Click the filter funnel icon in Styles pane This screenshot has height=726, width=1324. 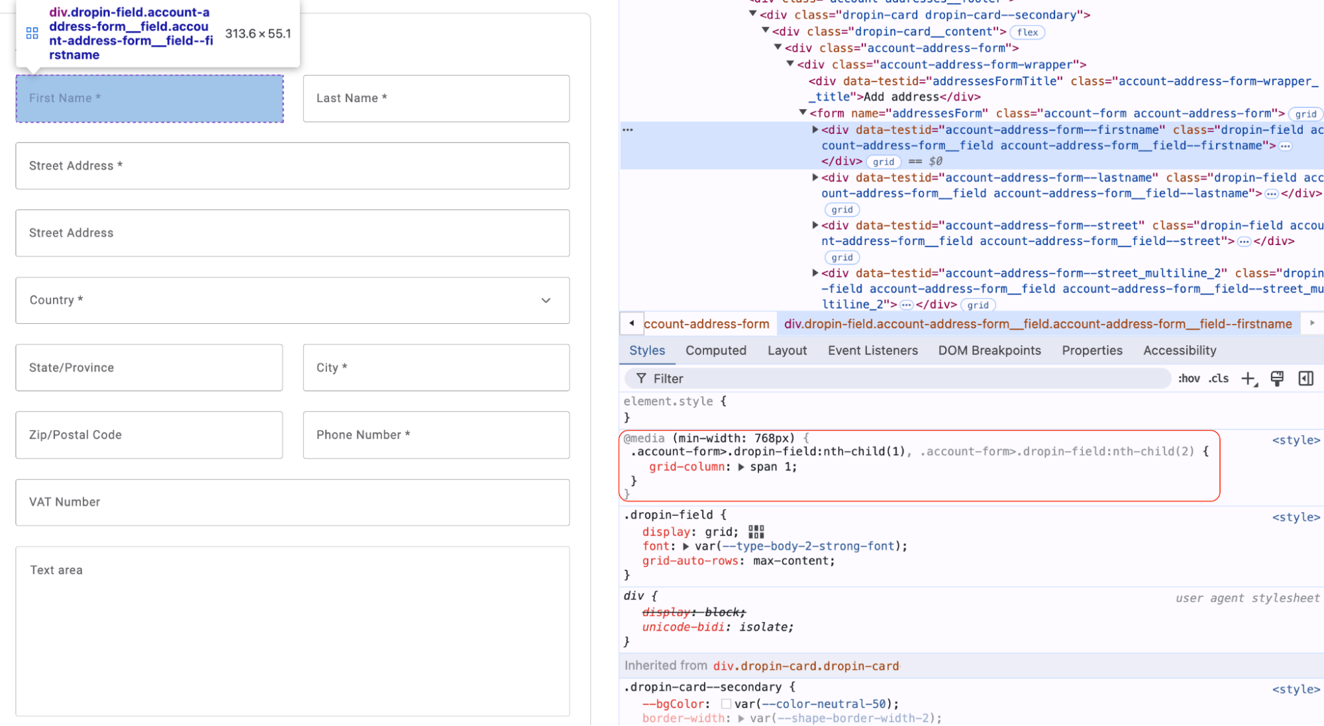point(641,378)
